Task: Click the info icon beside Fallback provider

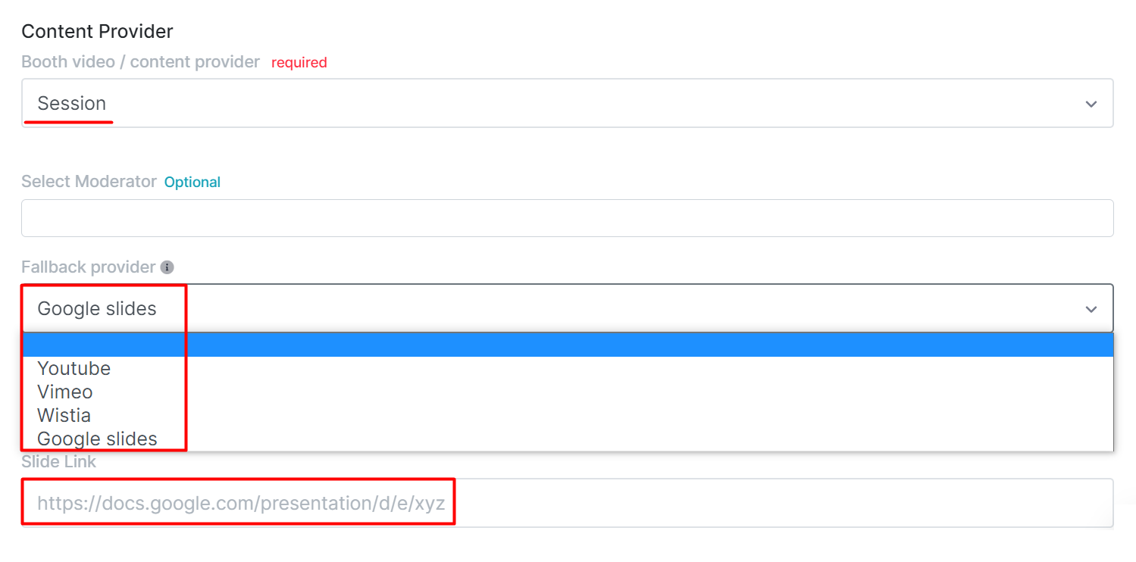Action: (x=167, y=267)
